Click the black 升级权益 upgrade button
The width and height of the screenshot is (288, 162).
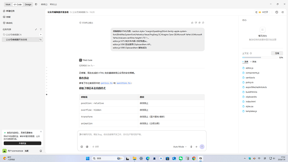coord(23,143)
